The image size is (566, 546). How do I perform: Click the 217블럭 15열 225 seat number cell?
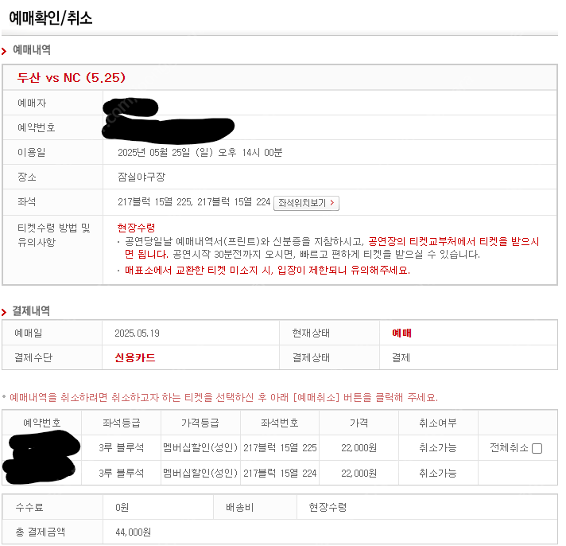coord(280,448)
